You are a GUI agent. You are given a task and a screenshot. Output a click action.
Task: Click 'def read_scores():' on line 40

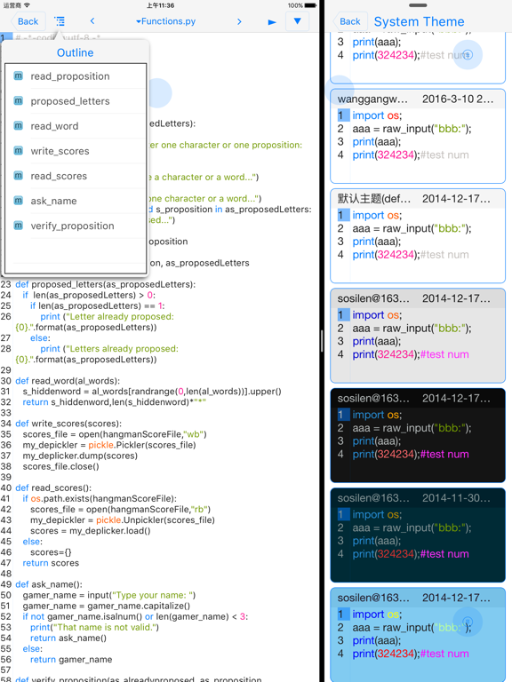(53, 488)
